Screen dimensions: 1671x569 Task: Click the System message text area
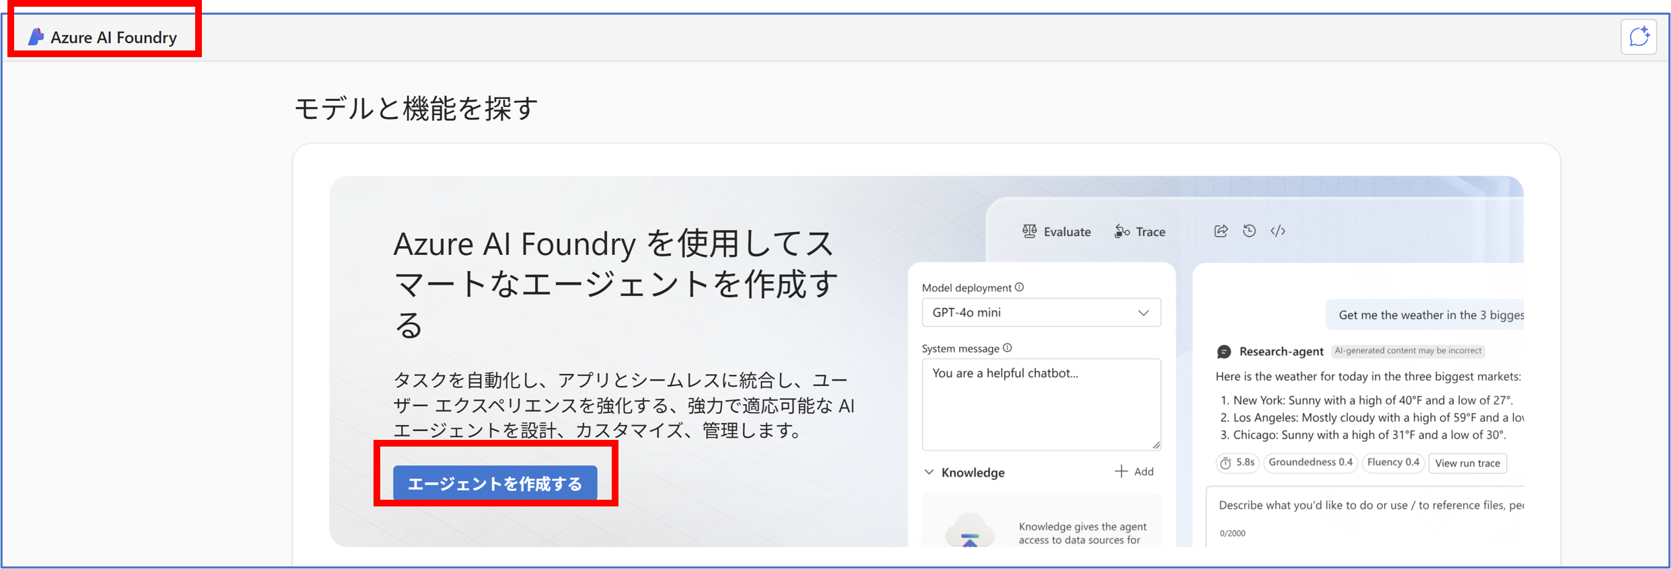click(1040, 404)
